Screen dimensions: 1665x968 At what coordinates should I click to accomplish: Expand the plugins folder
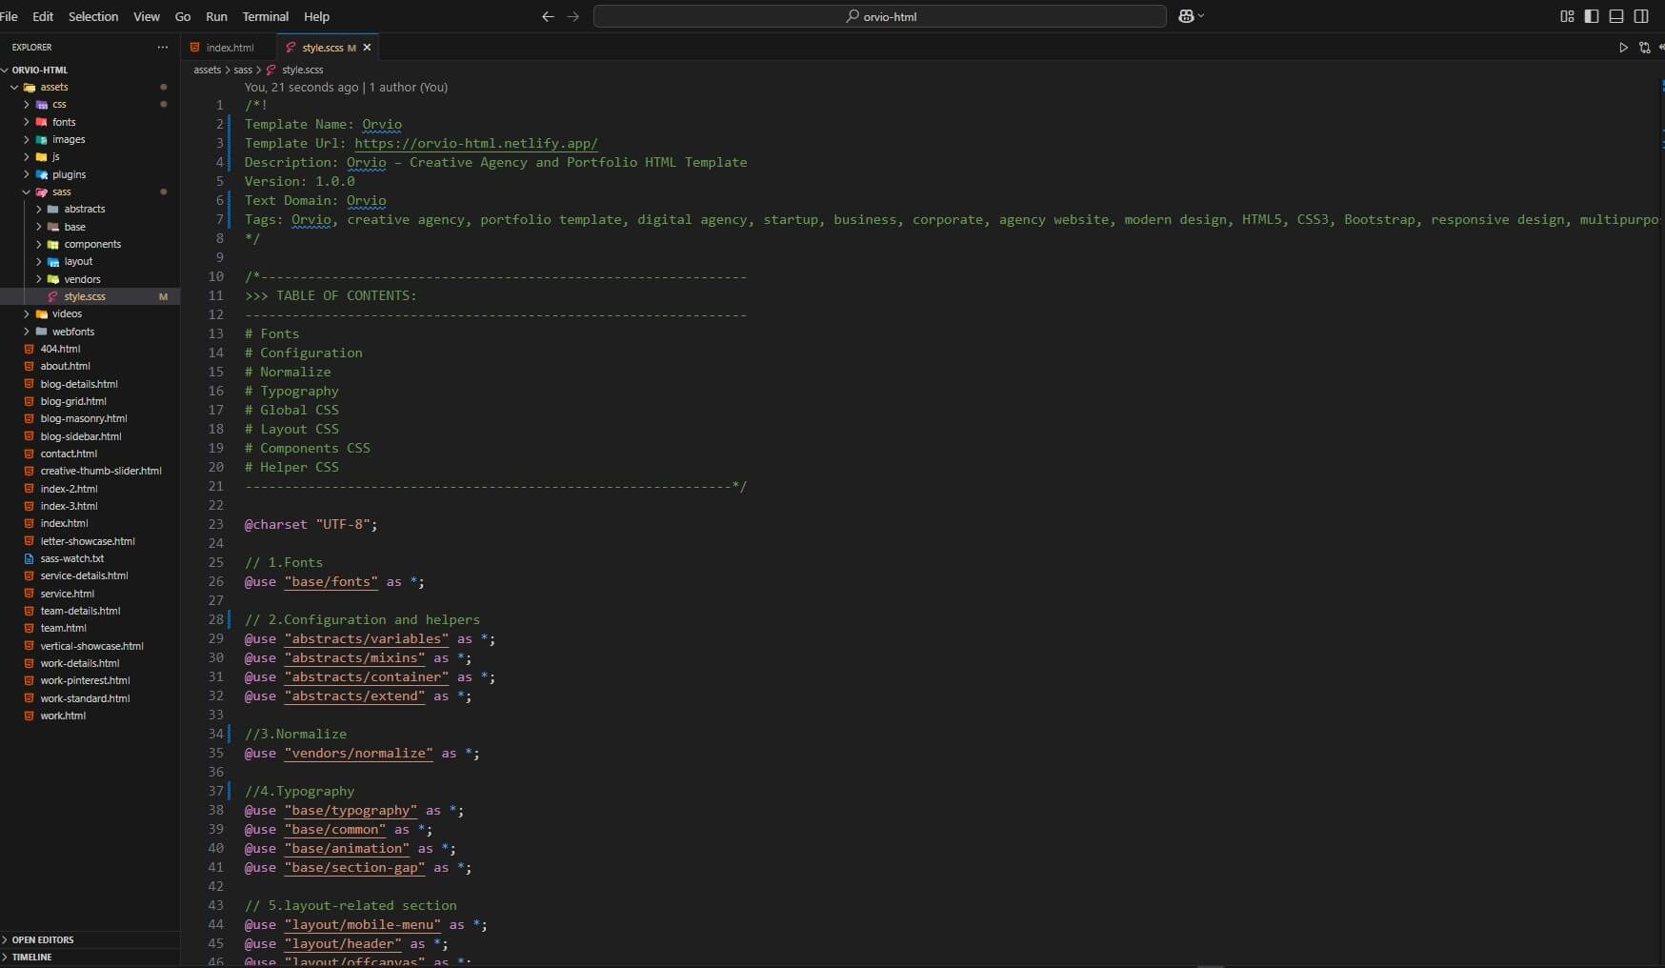click(90, 174)
